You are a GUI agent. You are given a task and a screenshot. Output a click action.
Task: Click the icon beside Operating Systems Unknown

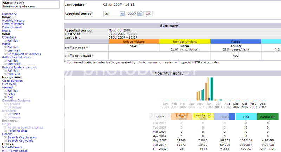tap(5, 108)
